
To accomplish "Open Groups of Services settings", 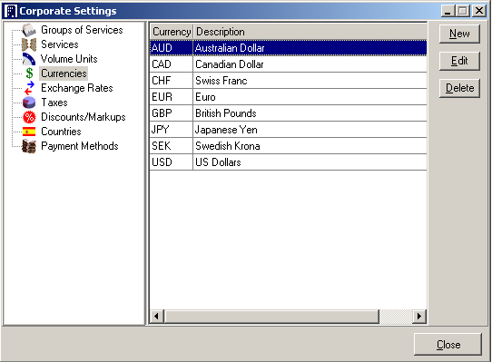I will (x=82, y=30).
